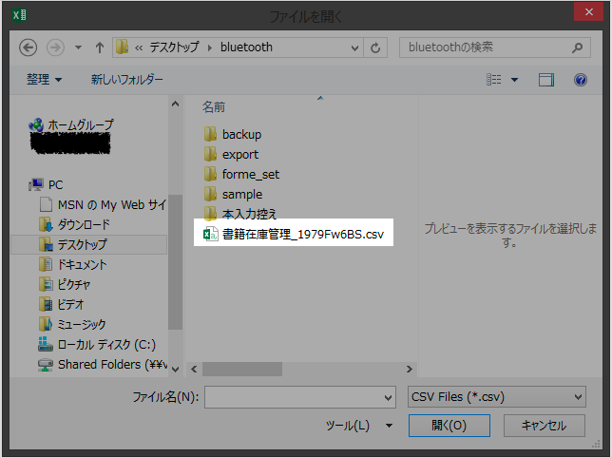The image size is (612, 457).
Task: Expand the file name combo box
Action: click(387, 397)
